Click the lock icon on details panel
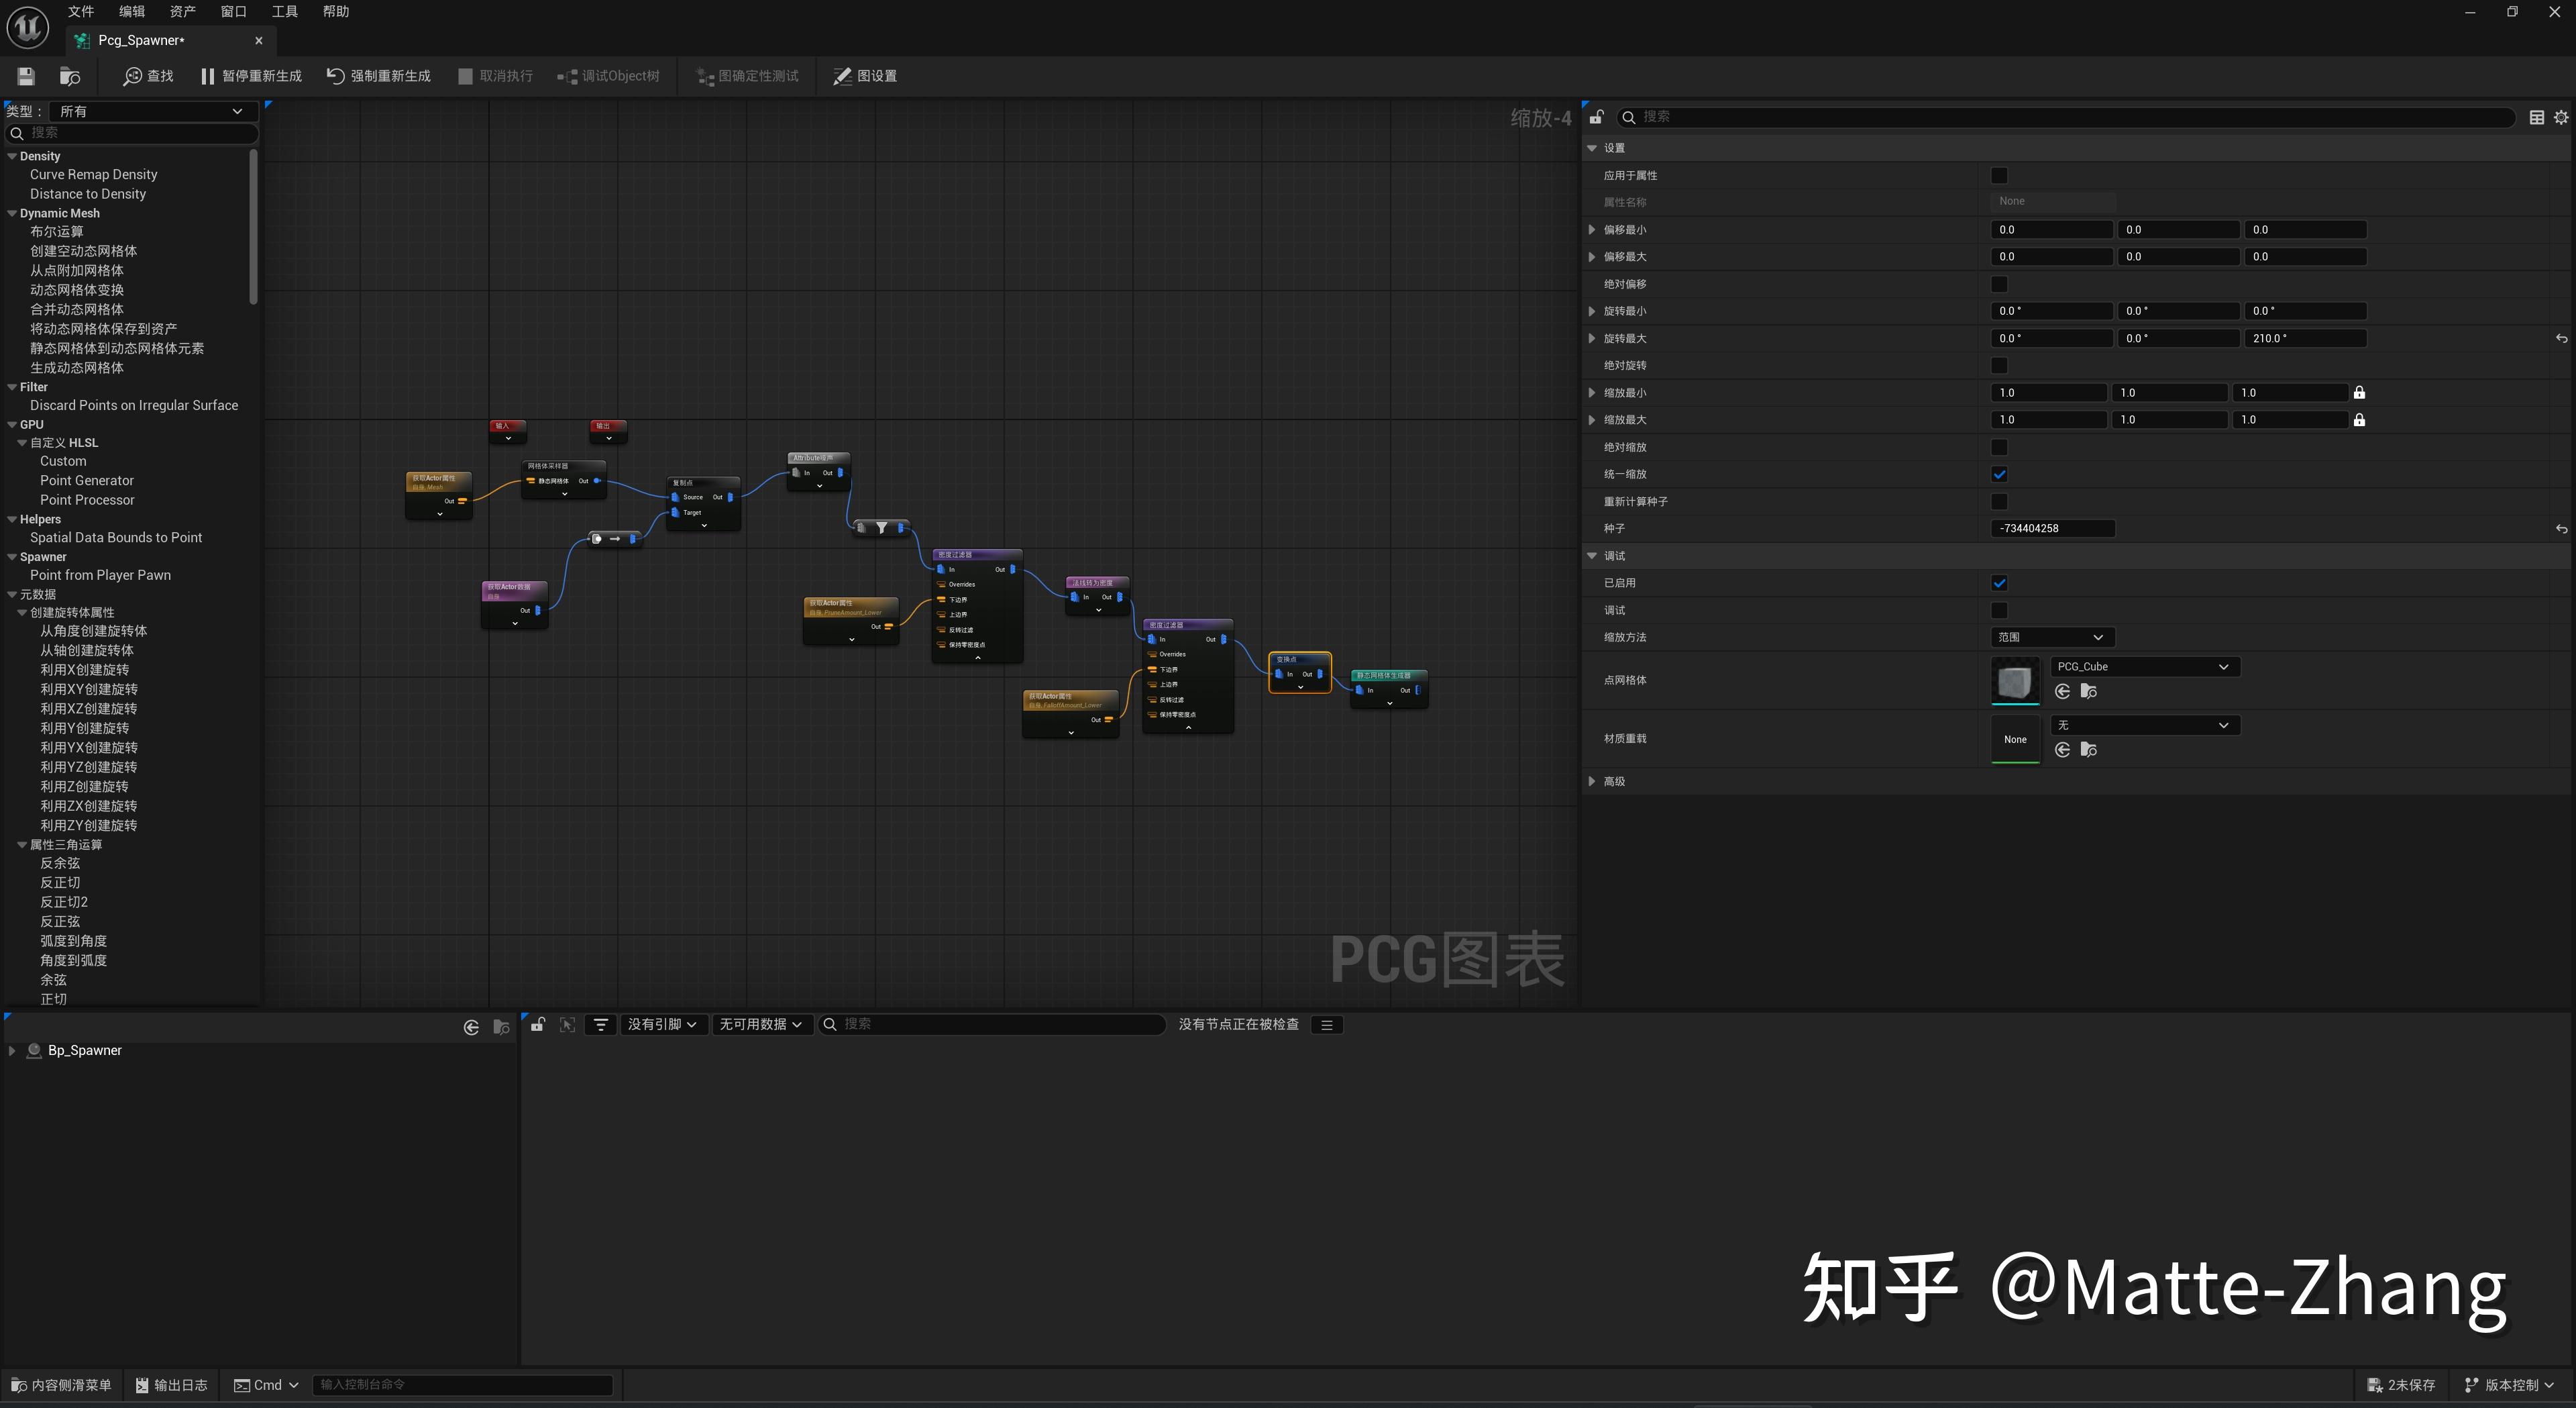Viewport: 2576px width, 1408px height. point(1596,117)
